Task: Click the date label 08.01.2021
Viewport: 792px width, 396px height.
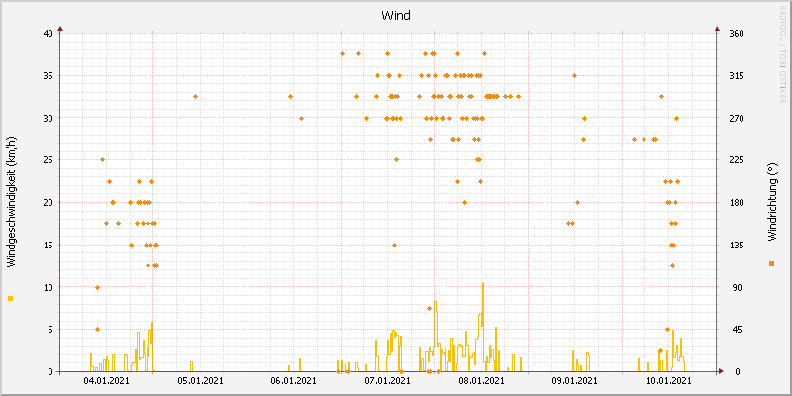Action: pos(481,380)
